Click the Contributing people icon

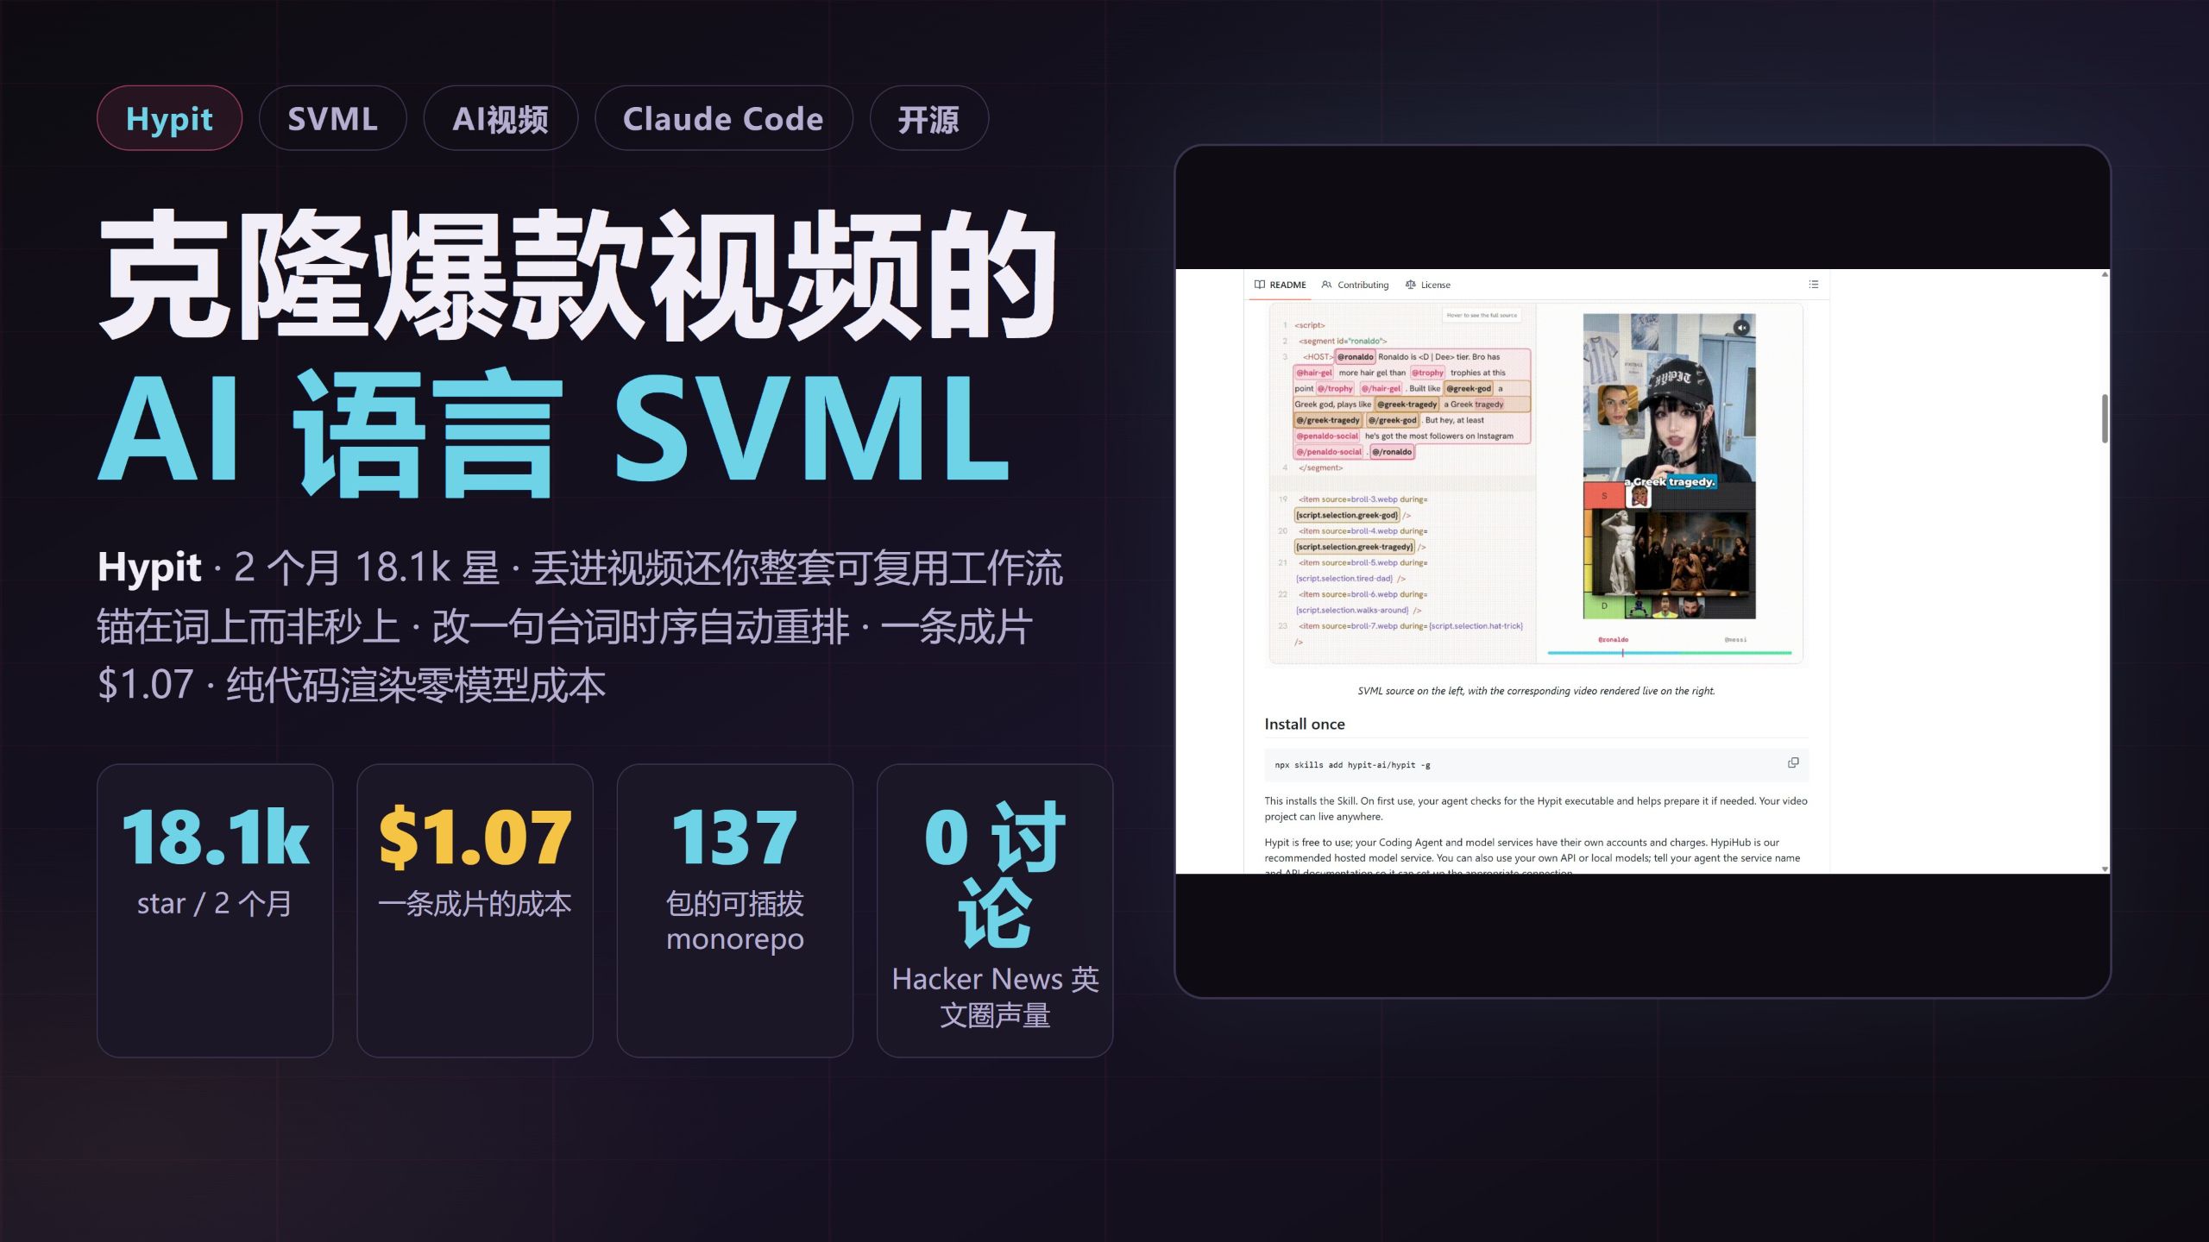(1327, 285)
